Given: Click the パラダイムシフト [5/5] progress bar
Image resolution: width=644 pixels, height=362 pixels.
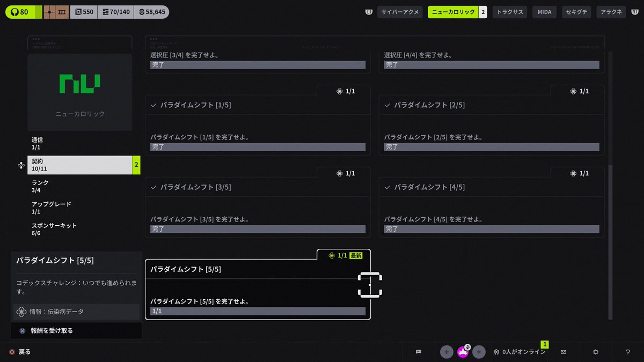Looking at the screenshot, I should click(258, 311).
